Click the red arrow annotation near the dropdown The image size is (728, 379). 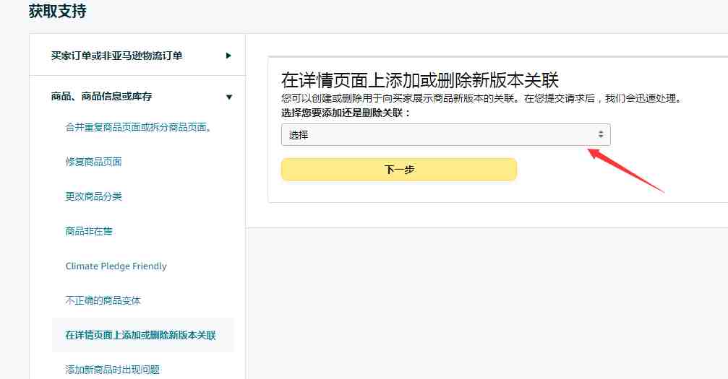point(626,170)
